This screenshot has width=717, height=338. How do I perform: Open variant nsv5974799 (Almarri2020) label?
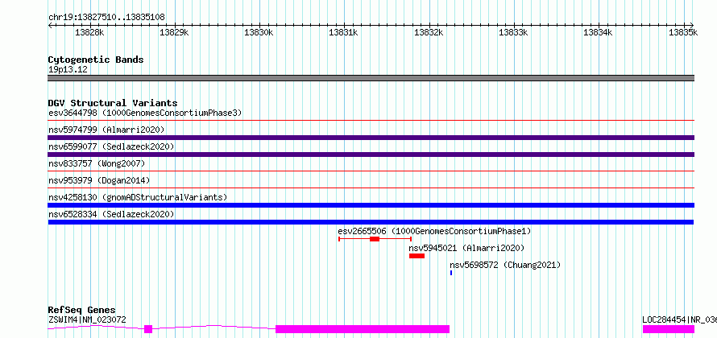(x=106, y=130)
